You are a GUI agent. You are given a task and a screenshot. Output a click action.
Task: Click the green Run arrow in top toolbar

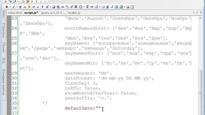[x=6, y=1]
